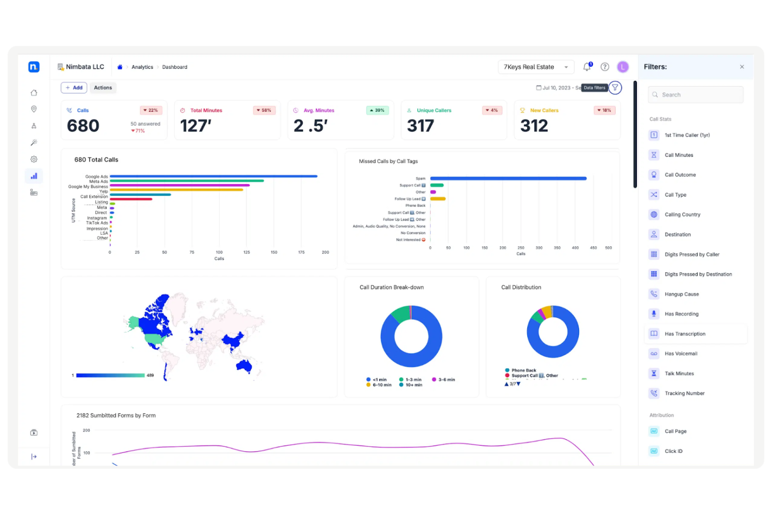Open the help question mark icon
772x515 pixels.
click(x=605, y=67)
